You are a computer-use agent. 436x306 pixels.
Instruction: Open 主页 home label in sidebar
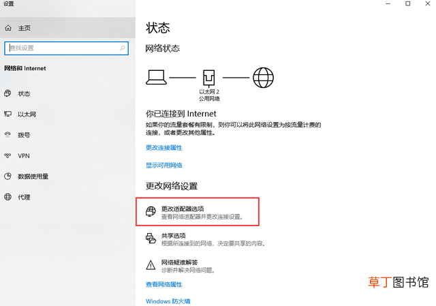click(25, 28)
